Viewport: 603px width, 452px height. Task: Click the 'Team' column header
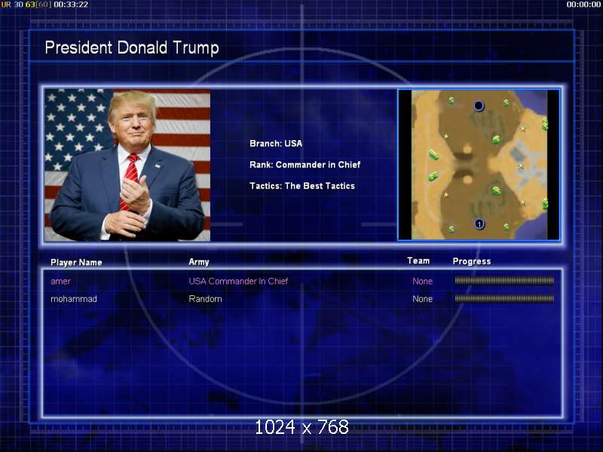coord(418,261)
